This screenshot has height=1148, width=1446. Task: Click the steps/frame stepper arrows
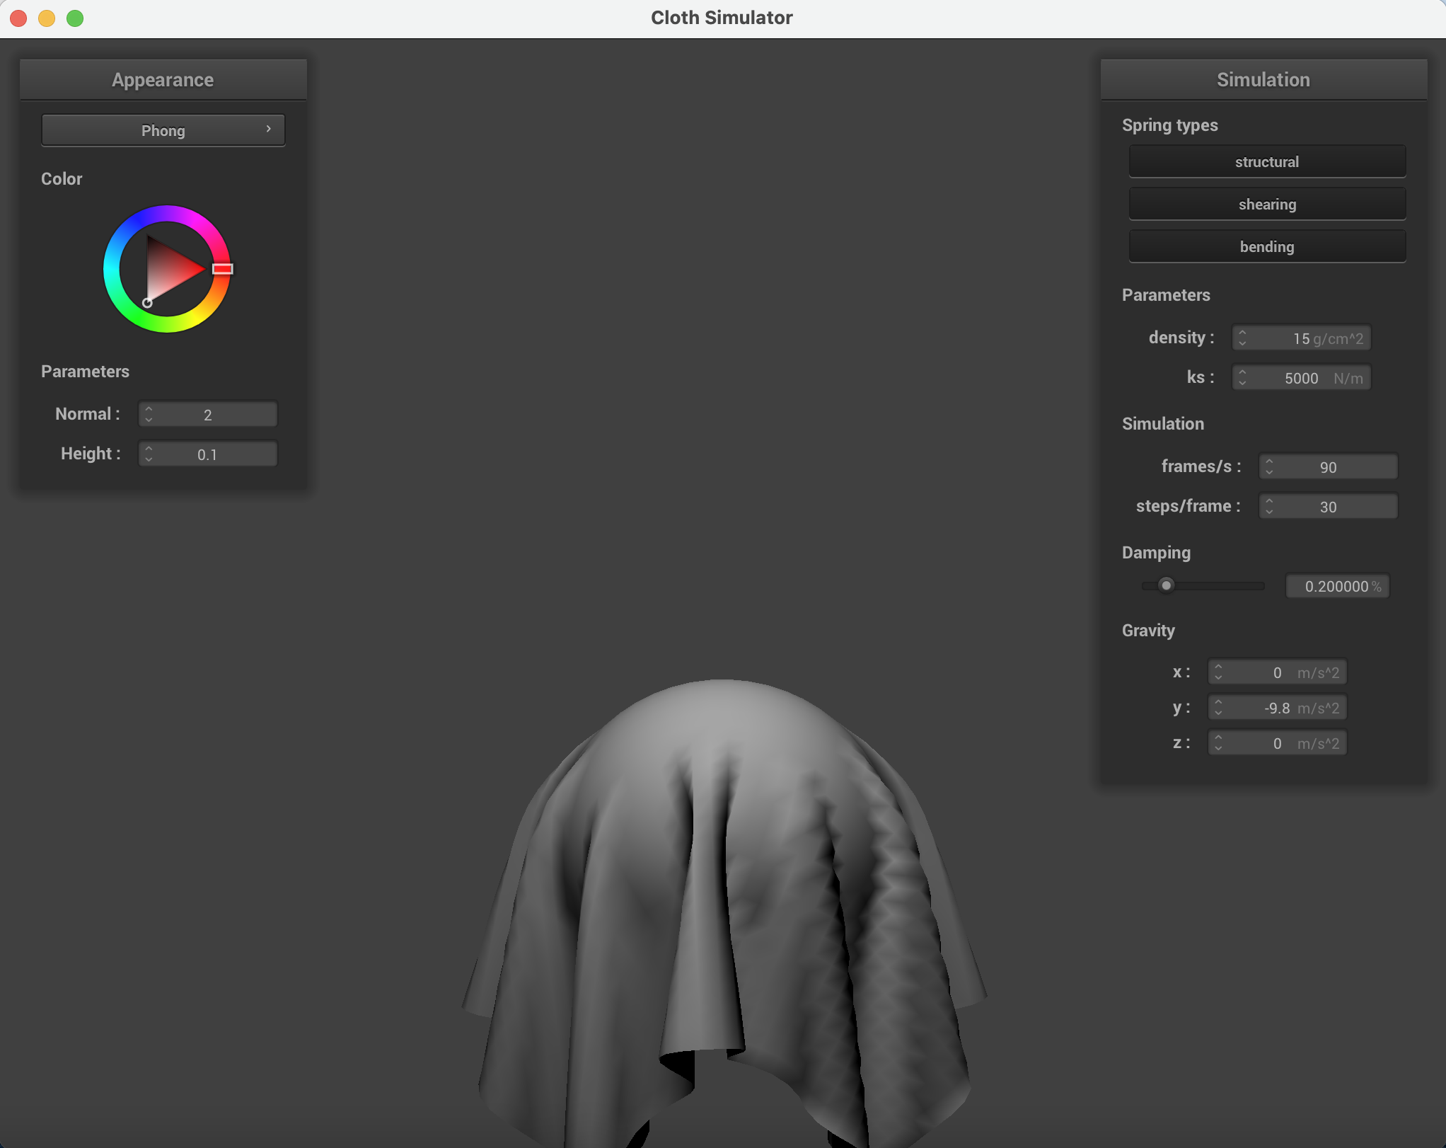(x=1269, y=506)
